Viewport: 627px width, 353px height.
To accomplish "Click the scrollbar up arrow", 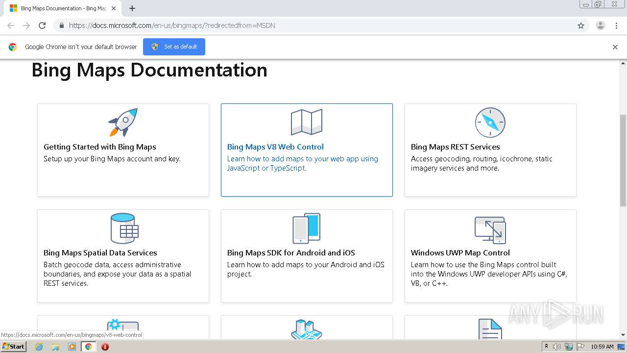I will pos(623,63).
